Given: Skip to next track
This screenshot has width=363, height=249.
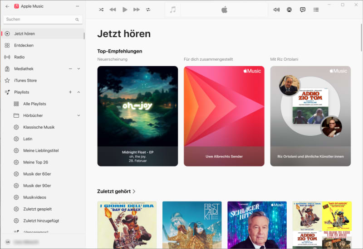Looking at the screenshot, I should (x=137, y=10).
